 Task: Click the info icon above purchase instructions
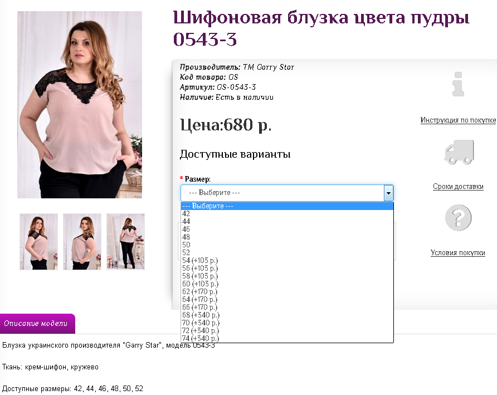458,84
